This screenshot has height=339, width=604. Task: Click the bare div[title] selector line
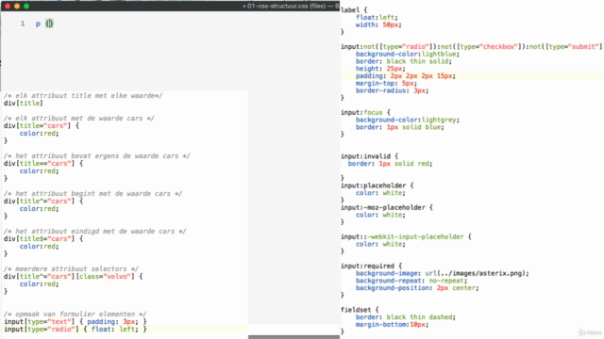click(24, 103)
